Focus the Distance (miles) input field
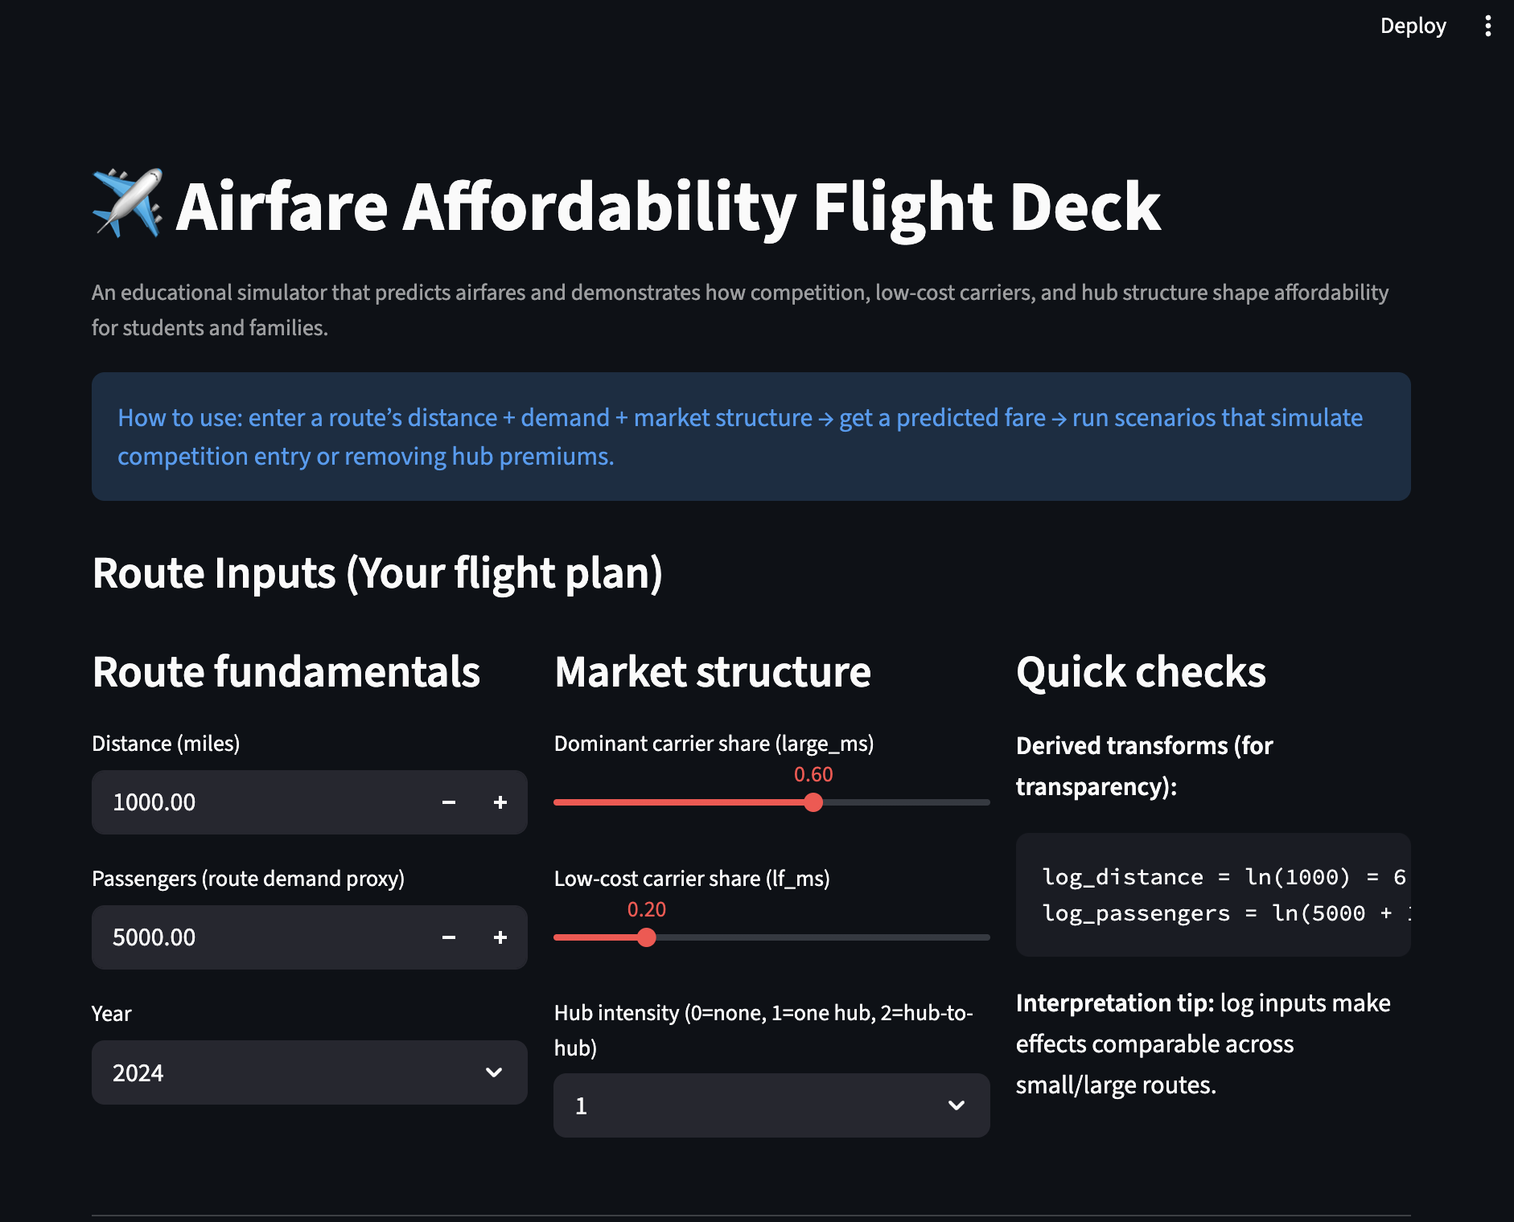Viewport: 1514px width, 1222px height. click(x=257, y=802)
